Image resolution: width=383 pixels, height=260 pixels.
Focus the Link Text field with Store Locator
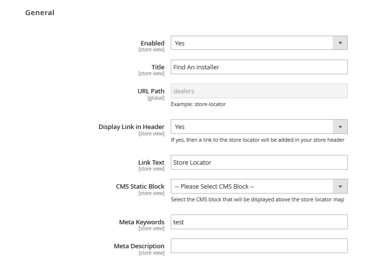259,162
